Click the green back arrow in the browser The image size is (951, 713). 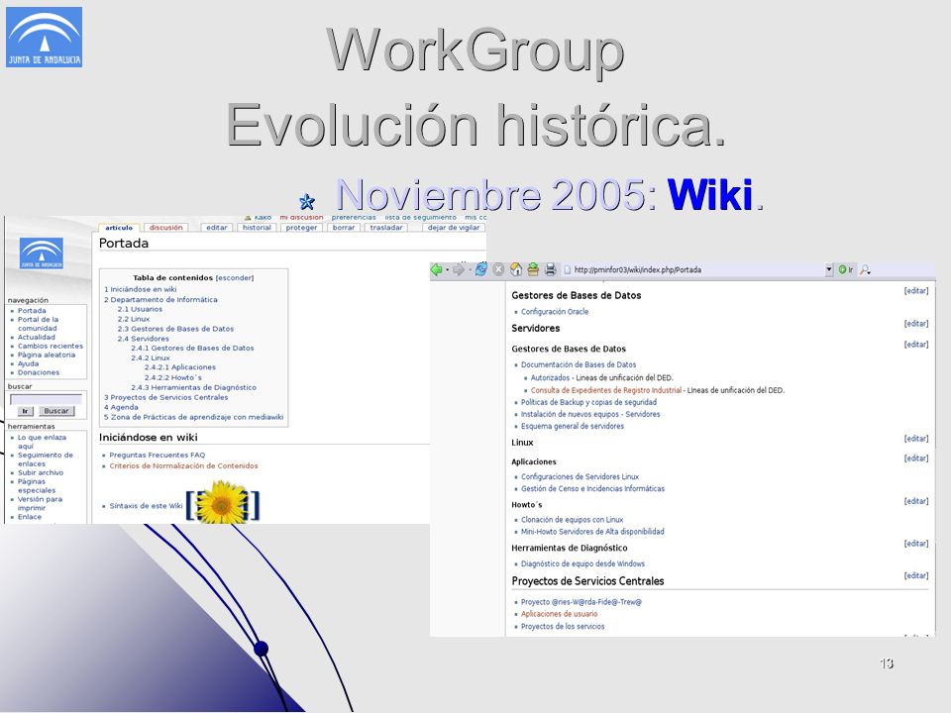(x=436, y=269)
